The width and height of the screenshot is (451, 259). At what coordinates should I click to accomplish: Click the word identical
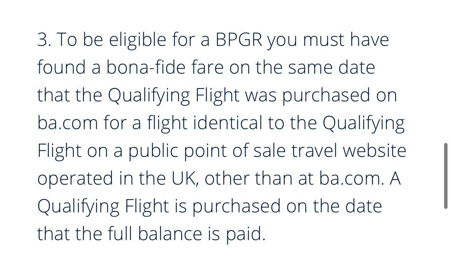pyautogui.click(x=227, y=123)
